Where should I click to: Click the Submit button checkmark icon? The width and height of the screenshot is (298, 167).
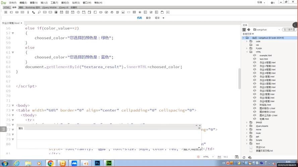(106, 12)
